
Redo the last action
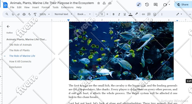pyautogui.click(x=18, y=14)
